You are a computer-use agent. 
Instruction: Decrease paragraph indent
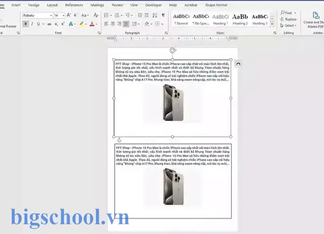pos(140,15)
